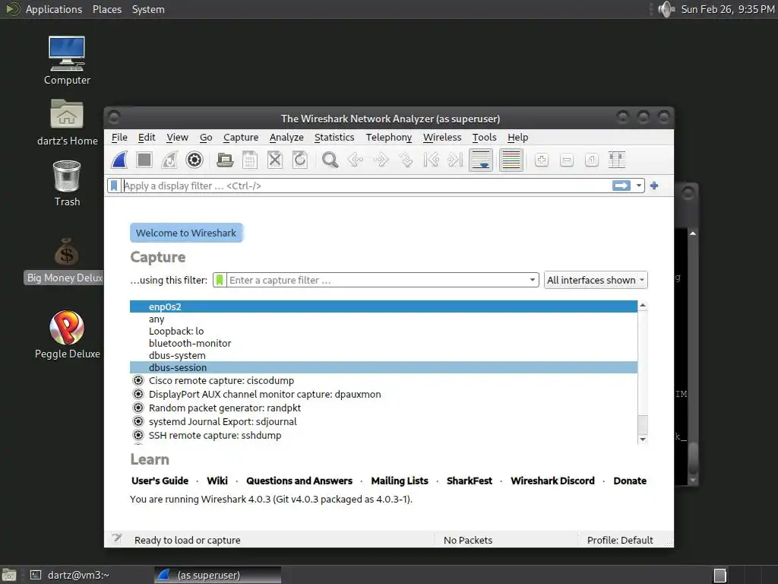Viewport: 778px width, 584px height.
Task: Click gear icon beside DisplayPort AUX capture
Action: click(138, 395)
